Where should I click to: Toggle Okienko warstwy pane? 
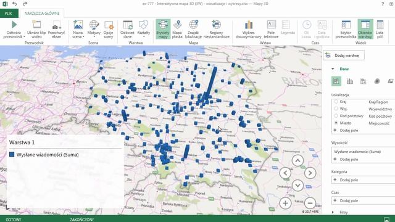point(365,29)
